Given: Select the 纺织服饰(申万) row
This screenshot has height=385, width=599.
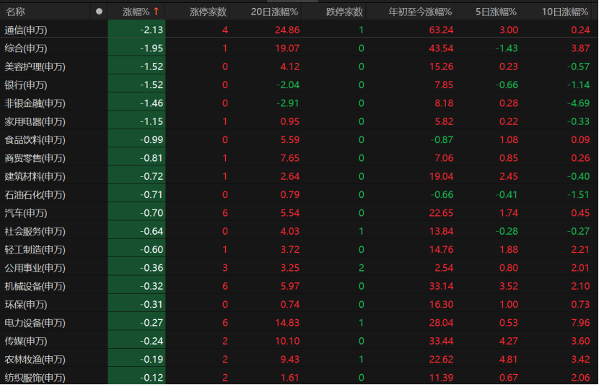Looking at the screenshot, I should 35,378.
